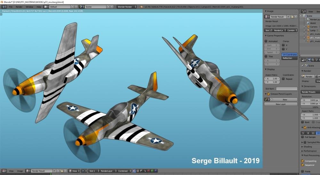The height and width of the screenshot is (175, 320).
Task: Disable the Compositing checkbox
Action: [x=302, y=161]
